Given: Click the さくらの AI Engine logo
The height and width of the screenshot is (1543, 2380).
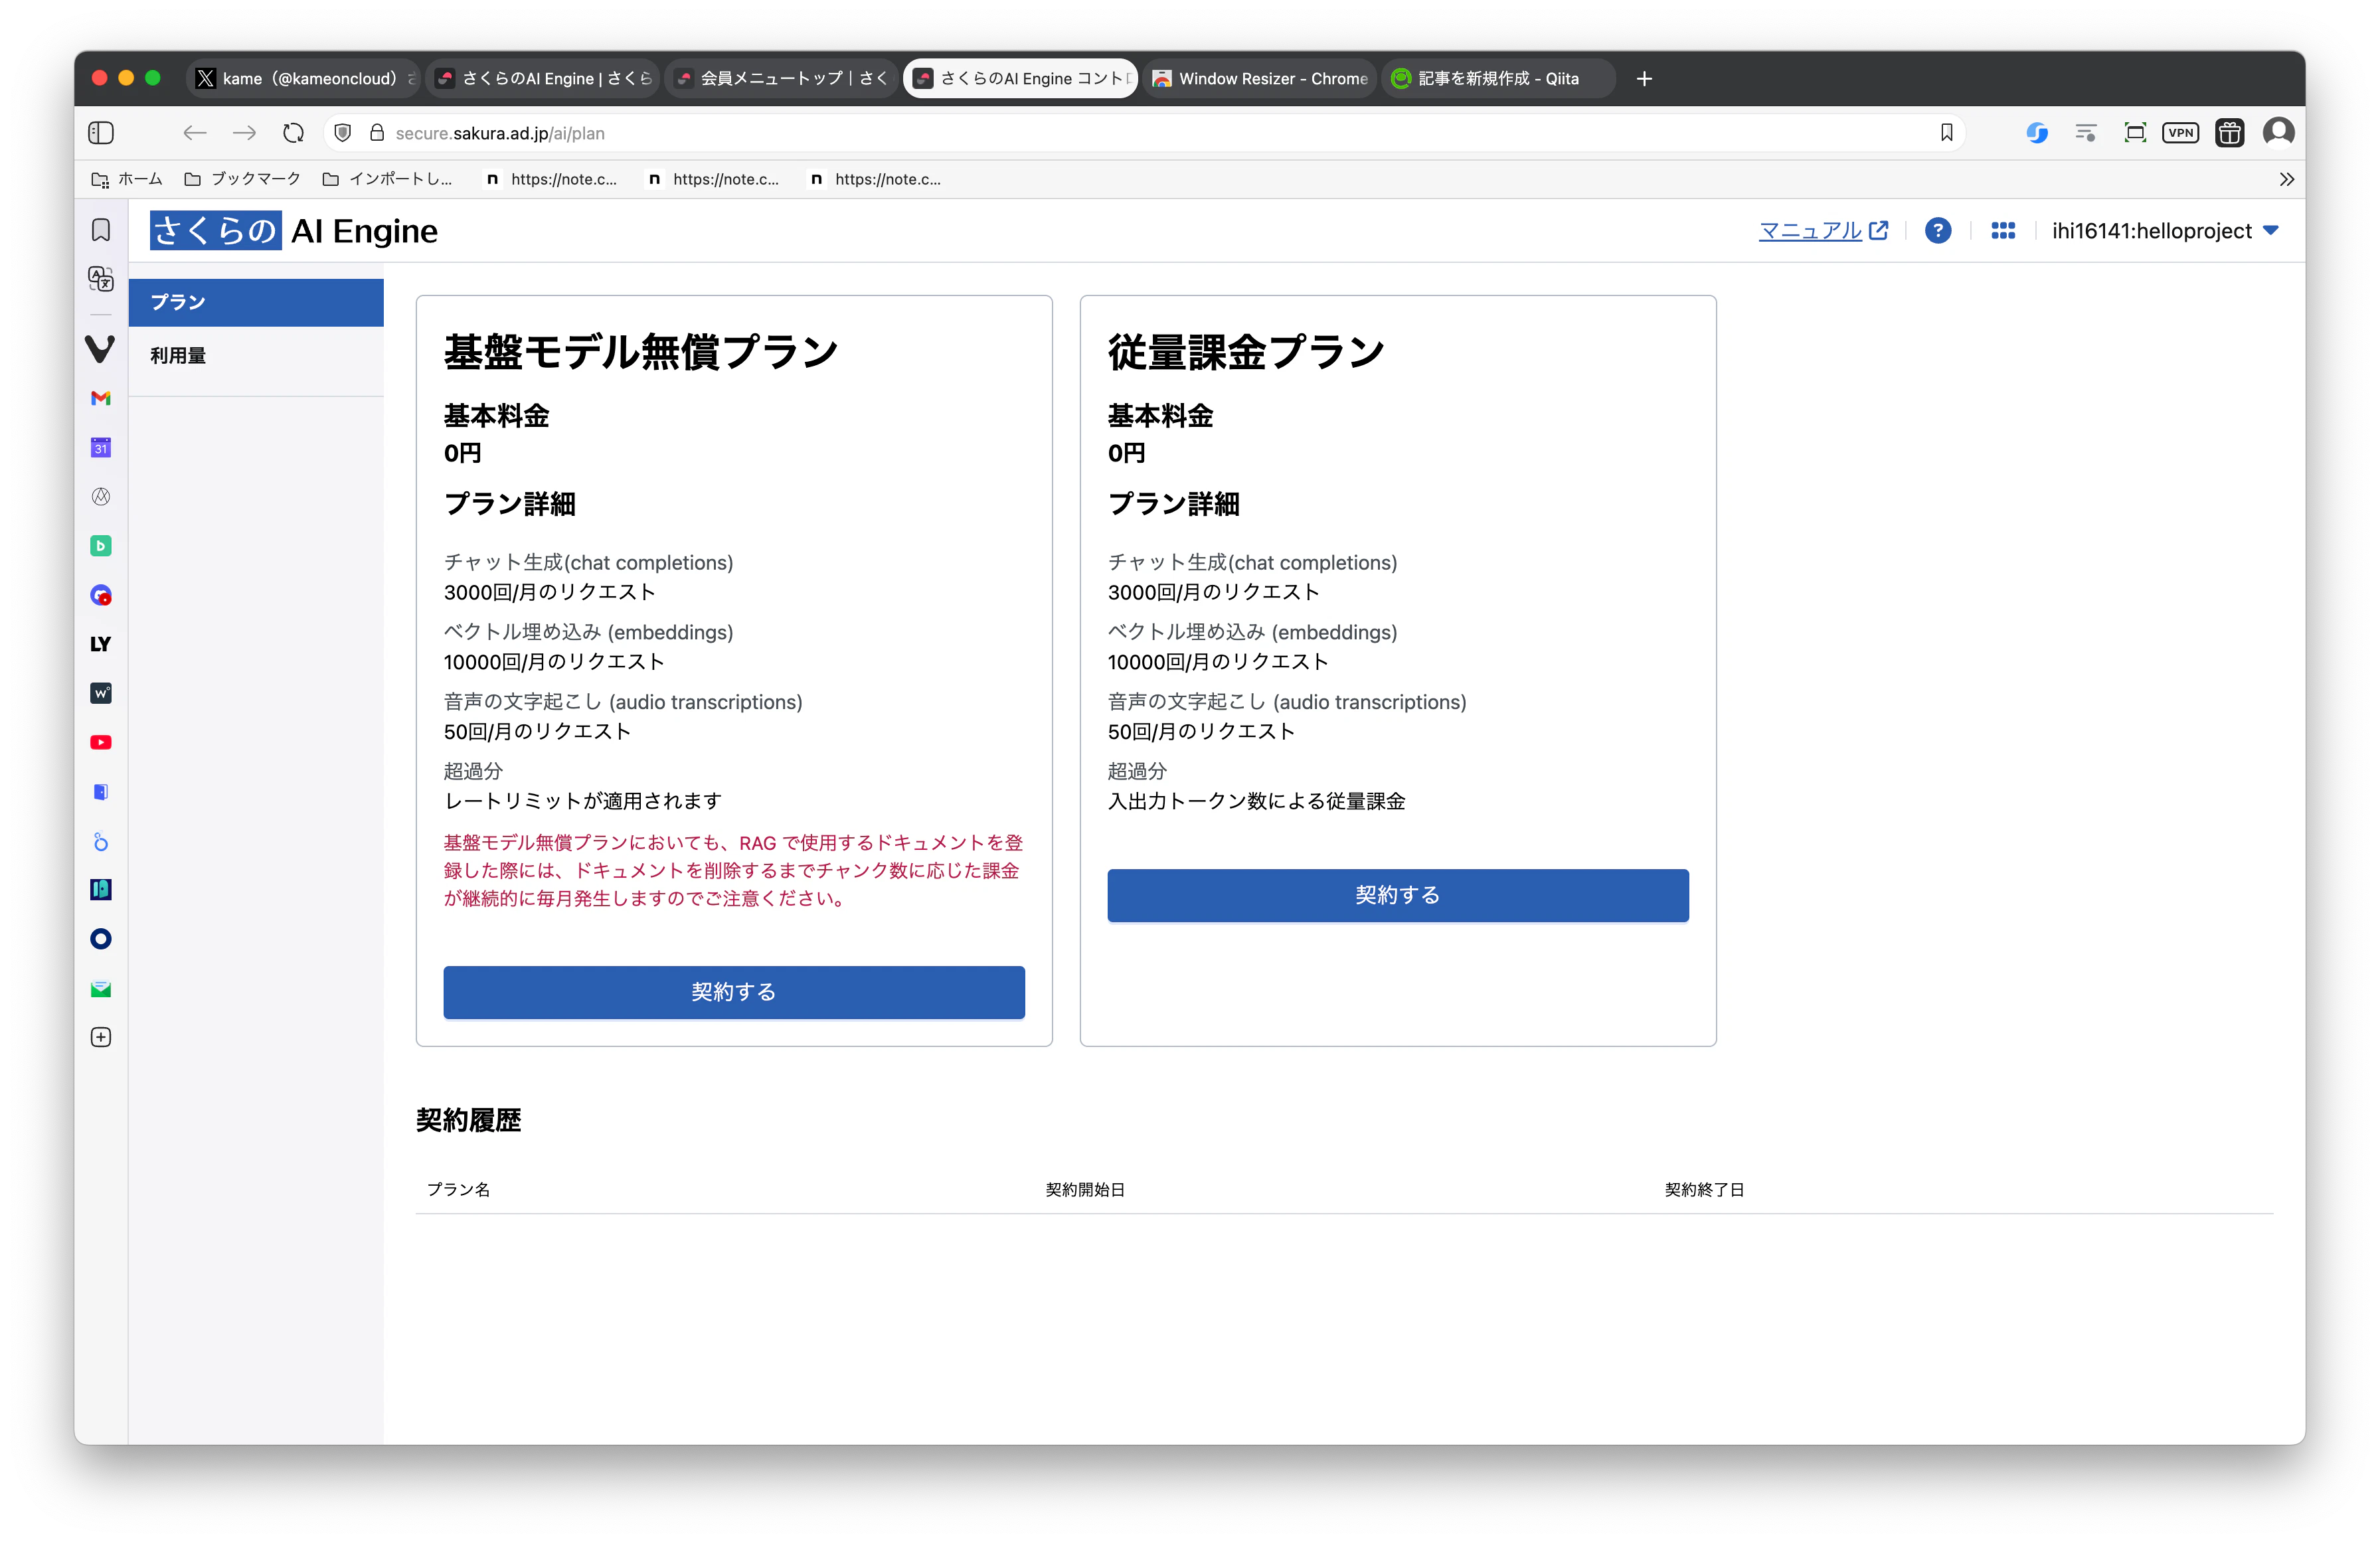Looking at the screenshot, I should [x=294, y=231].
